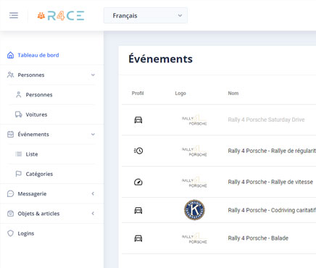
Task: Click timer profile icon for Rallye de régularité
Action: click(138, 151)
